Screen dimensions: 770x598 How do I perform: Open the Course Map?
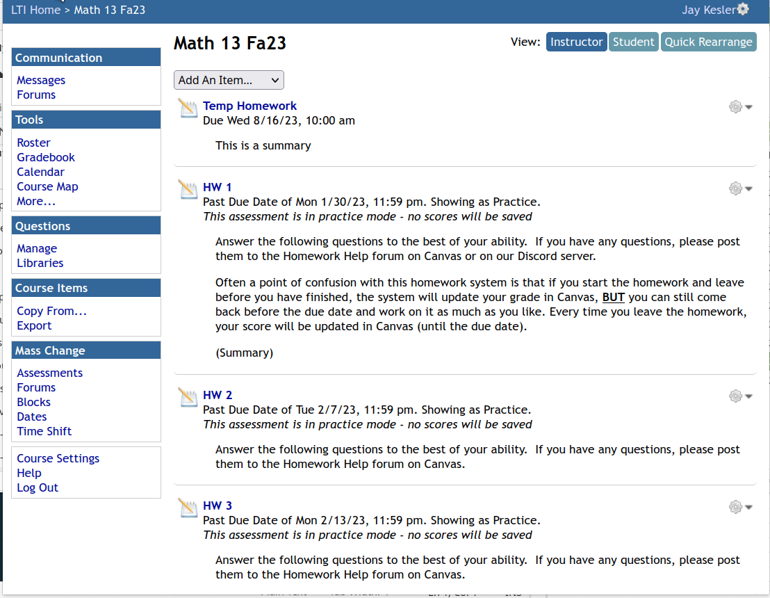[47, 187]
